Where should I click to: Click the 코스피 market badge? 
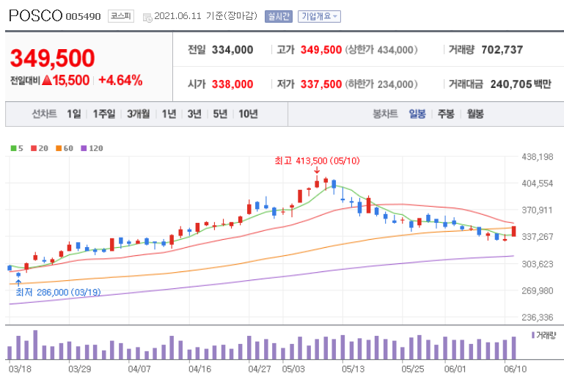click(x=121, y=16)
